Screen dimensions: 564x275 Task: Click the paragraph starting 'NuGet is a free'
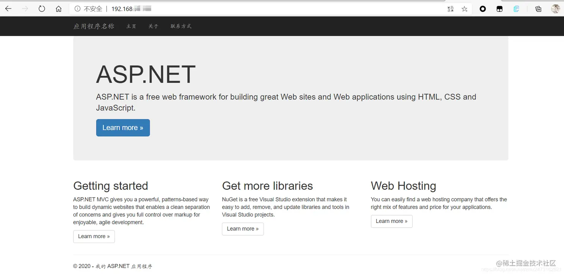coord(286,207)
